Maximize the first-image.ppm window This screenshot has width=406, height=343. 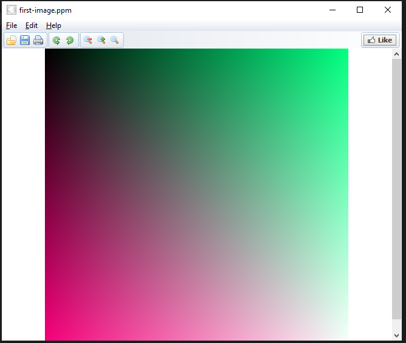pos(360,10)
